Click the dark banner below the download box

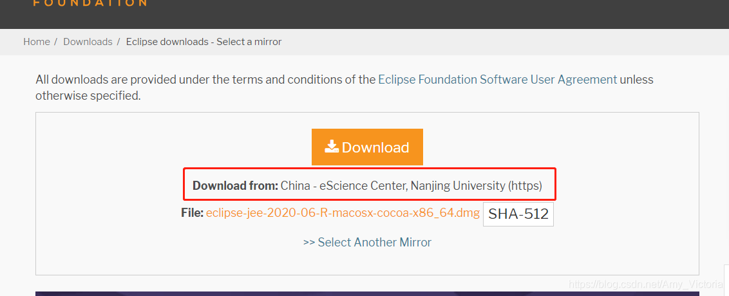[x=367, y=293]
